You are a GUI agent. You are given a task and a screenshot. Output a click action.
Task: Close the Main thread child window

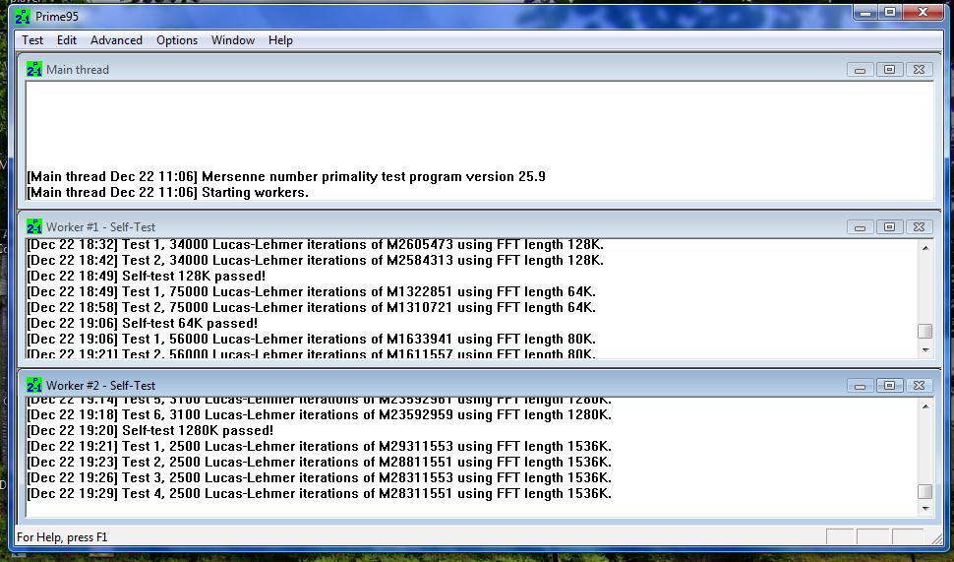click(919, 70)
